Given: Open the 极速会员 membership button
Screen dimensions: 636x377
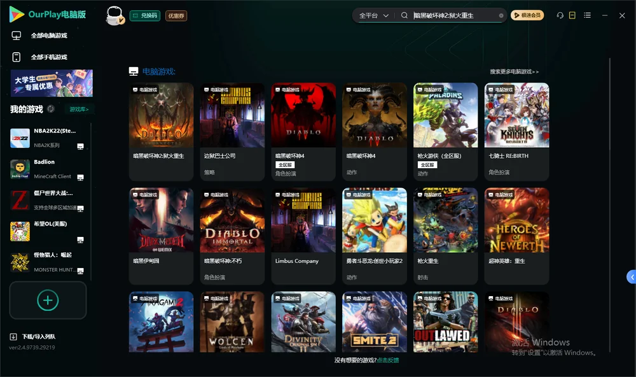Looking at the screenshot, I should [527, 15].
